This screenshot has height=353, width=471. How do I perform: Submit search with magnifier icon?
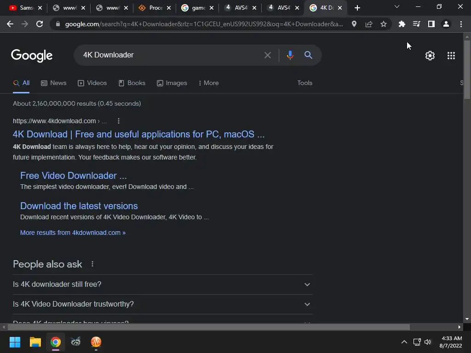tap(308, 55)
